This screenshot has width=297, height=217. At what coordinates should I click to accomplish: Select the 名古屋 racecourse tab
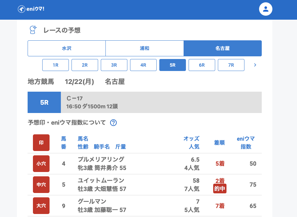tap(223, 48)
